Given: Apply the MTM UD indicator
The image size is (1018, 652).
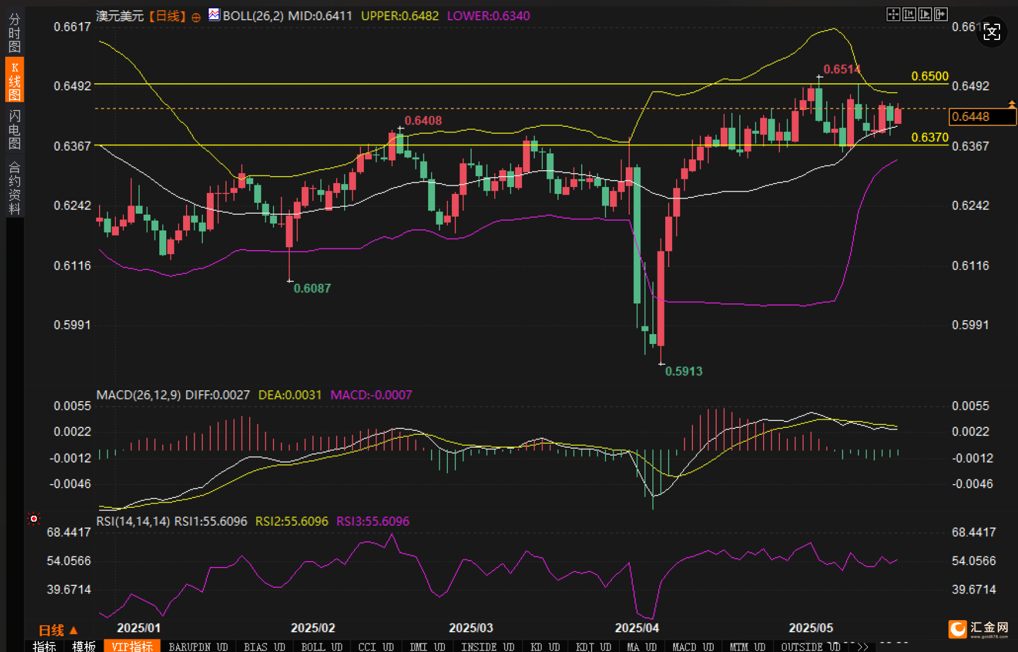Looking at the screenshot, I should tap(747, 646).
